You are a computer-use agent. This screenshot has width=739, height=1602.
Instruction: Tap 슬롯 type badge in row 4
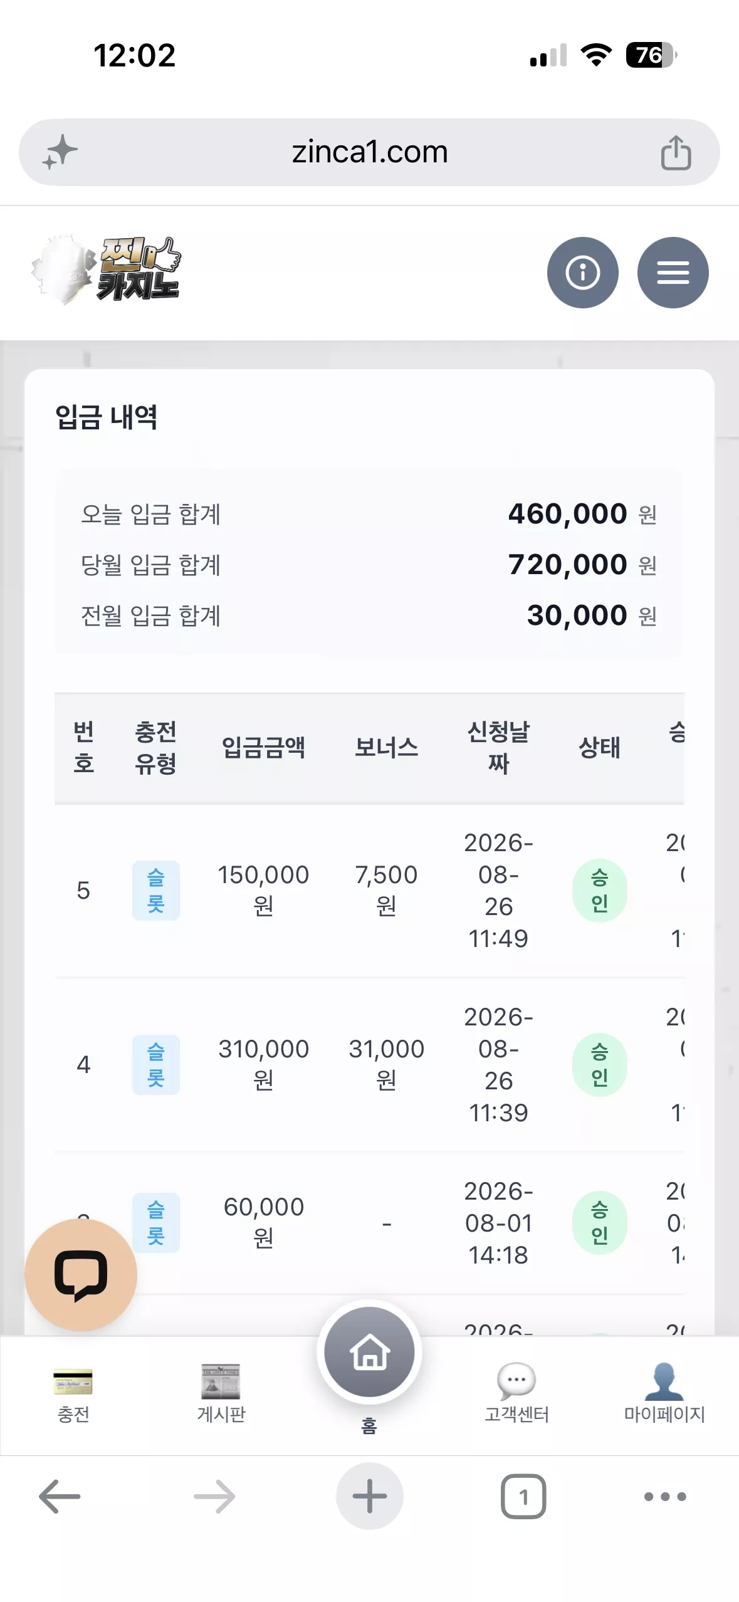(x=156, y=1065)
